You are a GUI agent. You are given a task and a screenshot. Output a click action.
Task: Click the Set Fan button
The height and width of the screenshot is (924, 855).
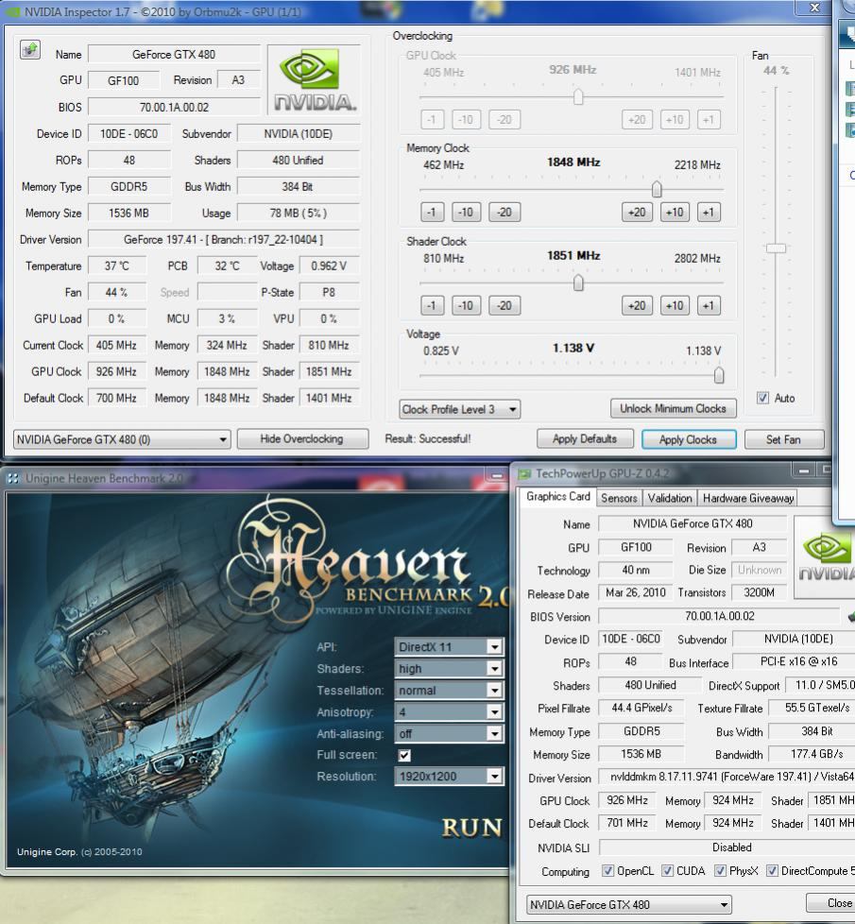coord(784,439)
